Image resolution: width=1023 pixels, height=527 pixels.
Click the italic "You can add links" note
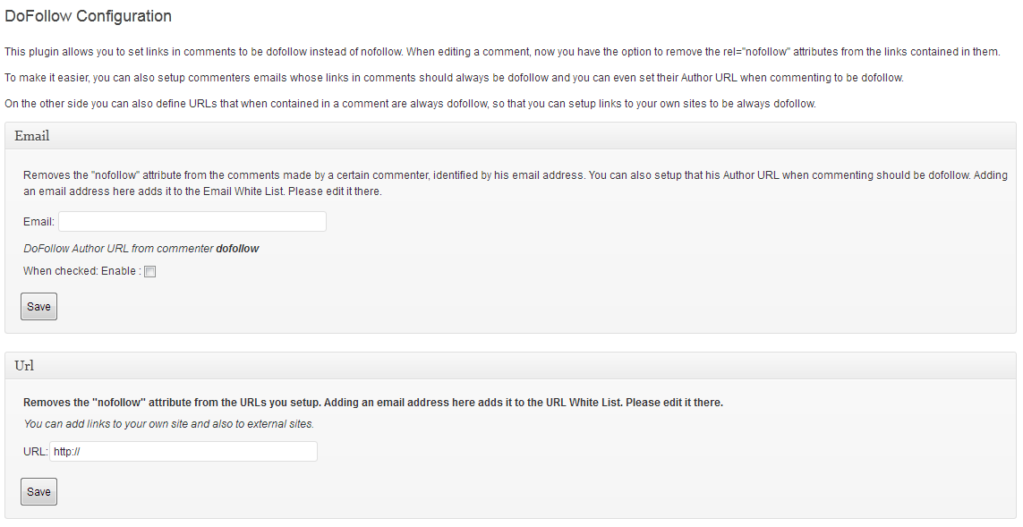click(168, 424)
